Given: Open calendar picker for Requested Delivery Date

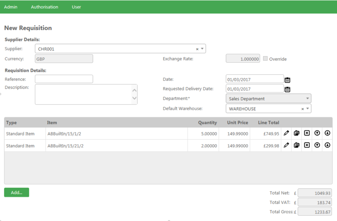Looking at the screenshot, I should pos(287,89).
